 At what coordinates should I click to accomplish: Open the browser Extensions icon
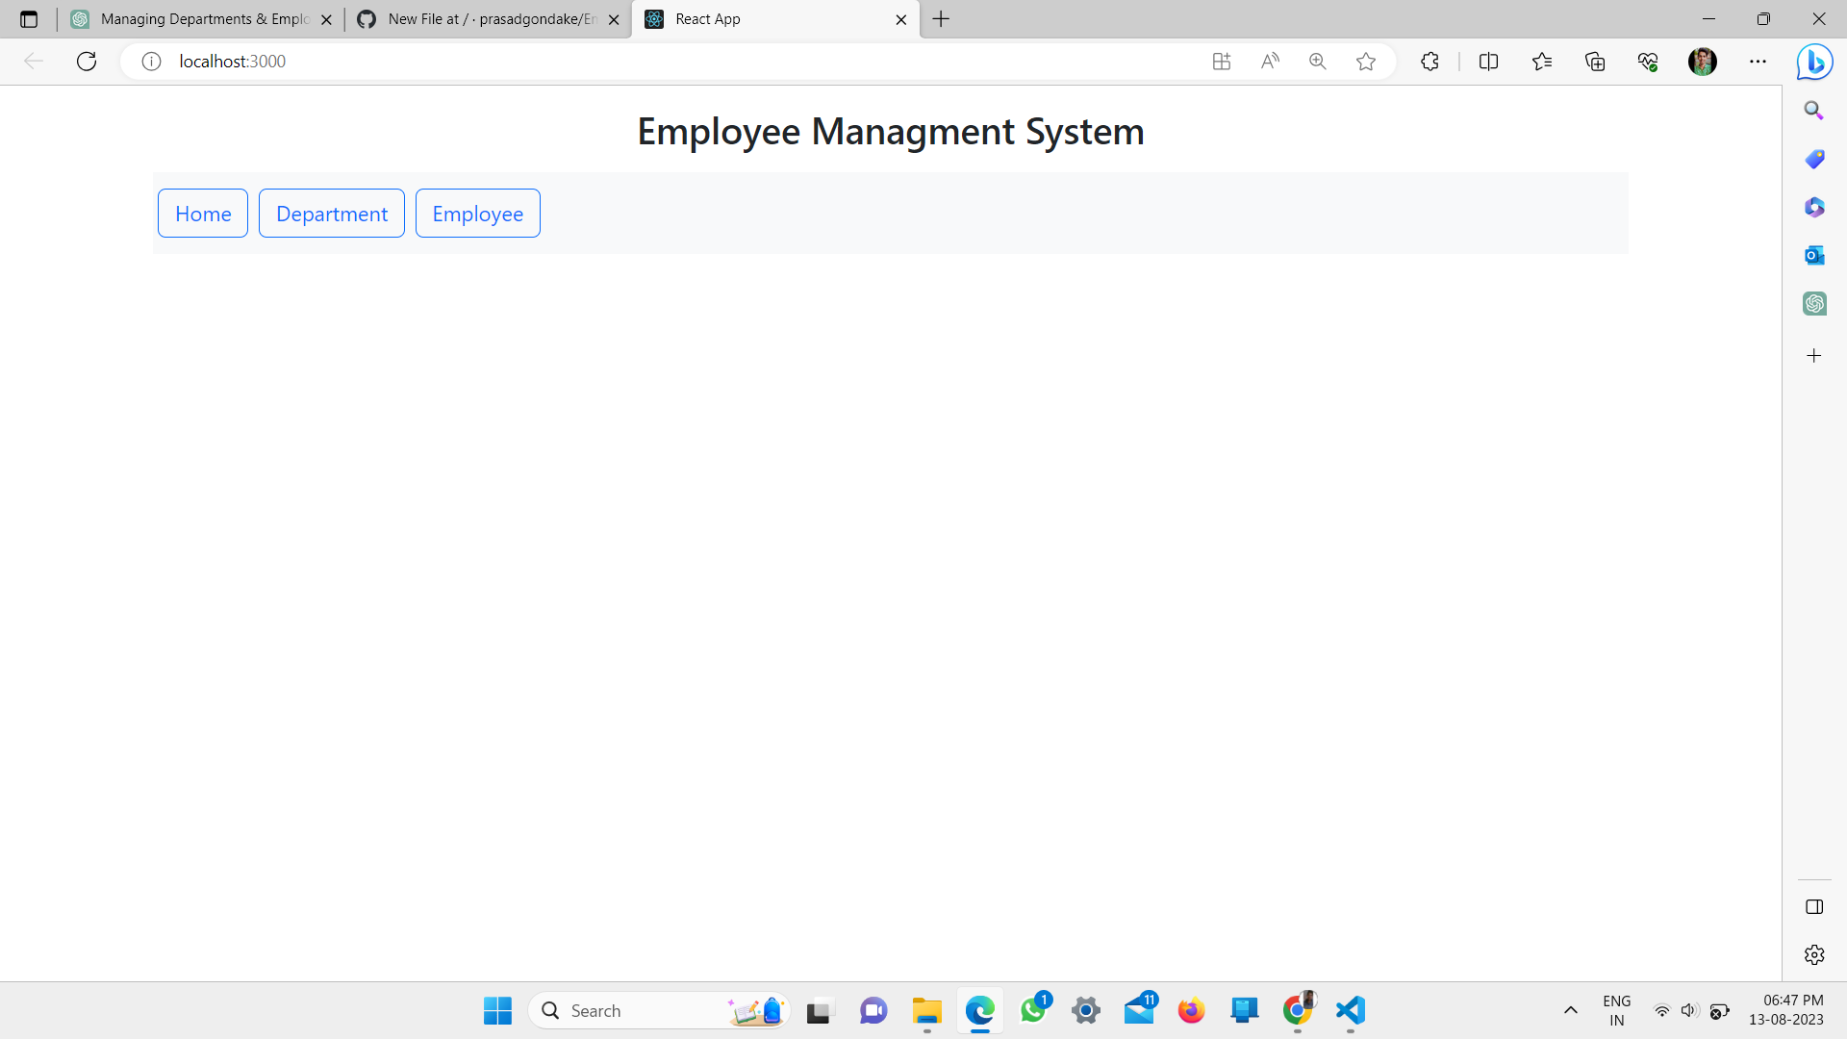[1430, 61]
